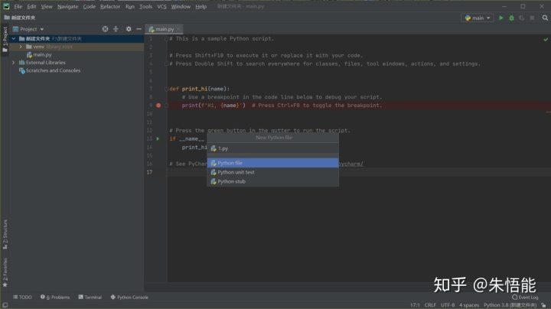551x309 pixels.
Task: Open the Python 3.8 interpreter selector
Action: coord(510,305)
